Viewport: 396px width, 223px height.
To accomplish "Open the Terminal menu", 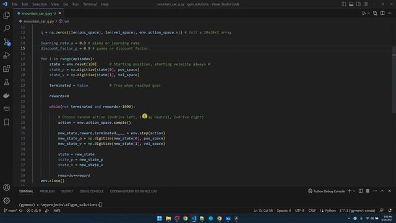I will pos(90,4).
